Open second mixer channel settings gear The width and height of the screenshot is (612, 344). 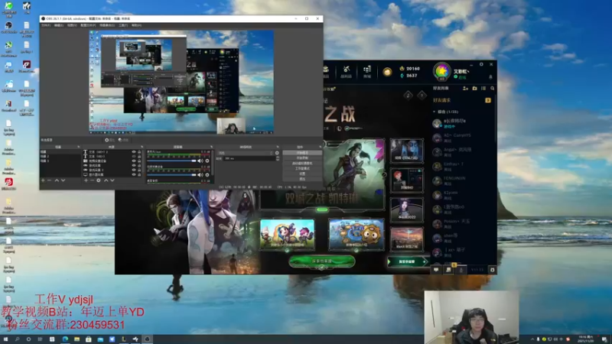point(207,175)
